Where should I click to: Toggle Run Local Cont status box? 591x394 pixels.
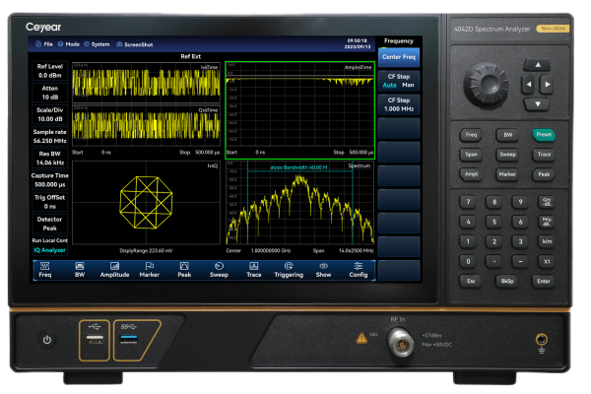tap(50, 240)
